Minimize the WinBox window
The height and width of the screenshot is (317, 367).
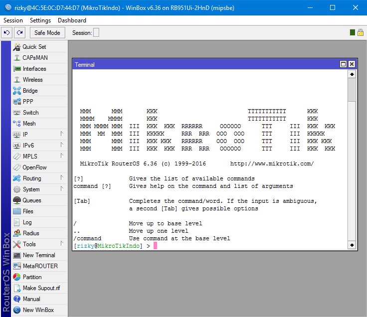pyautogui.click(x=310, y=7)
